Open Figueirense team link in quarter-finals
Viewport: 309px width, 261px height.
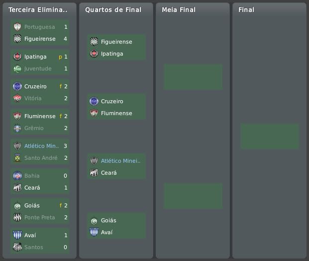116,42
